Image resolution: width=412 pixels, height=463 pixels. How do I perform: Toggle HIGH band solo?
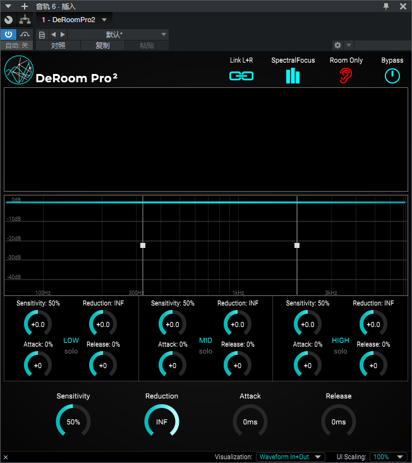click(341, 351)
